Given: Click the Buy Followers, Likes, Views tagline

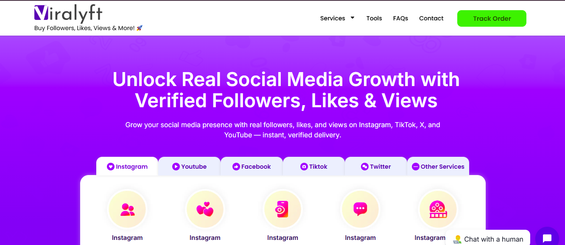Looking at the screenshot, I should [x=88, y=28].
